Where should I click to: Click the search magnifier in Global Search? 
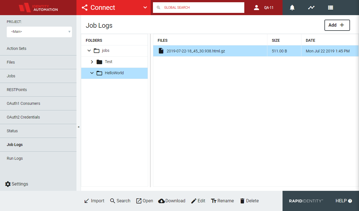(159, 8)
